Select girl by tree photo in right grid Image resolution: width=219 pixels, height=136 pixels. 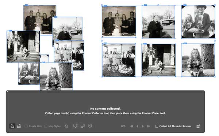tap(198, 60)
